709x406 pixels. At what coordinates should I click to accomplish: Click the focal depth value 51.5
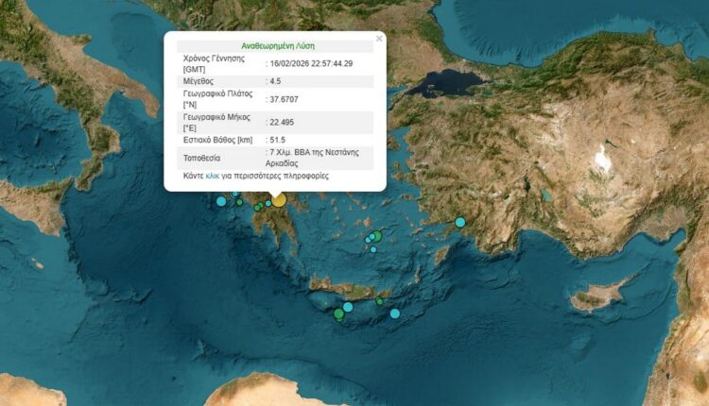(278, 141)
